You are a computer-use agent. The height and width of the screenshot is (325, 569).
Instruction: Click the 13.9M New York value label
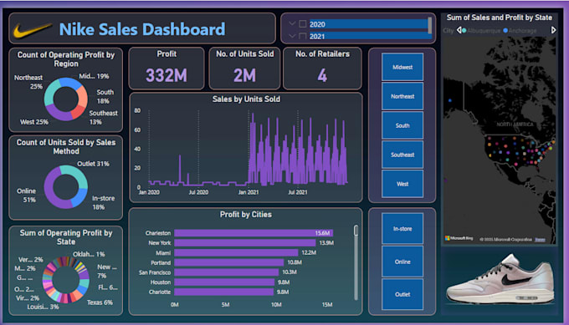pyautogui.click(x=326, y=243)
